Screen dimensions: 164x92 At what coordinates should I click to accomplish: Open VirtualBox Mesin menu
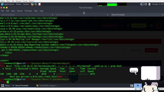tap(8, 1)
